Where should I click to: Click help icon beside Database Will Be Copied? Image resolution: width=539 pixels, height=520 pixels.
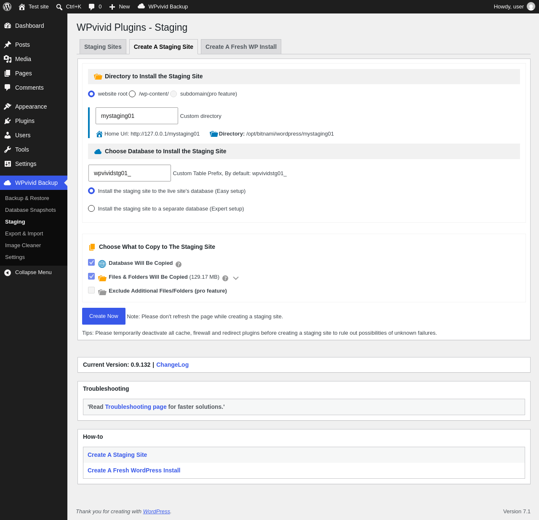tap(179, 264)
